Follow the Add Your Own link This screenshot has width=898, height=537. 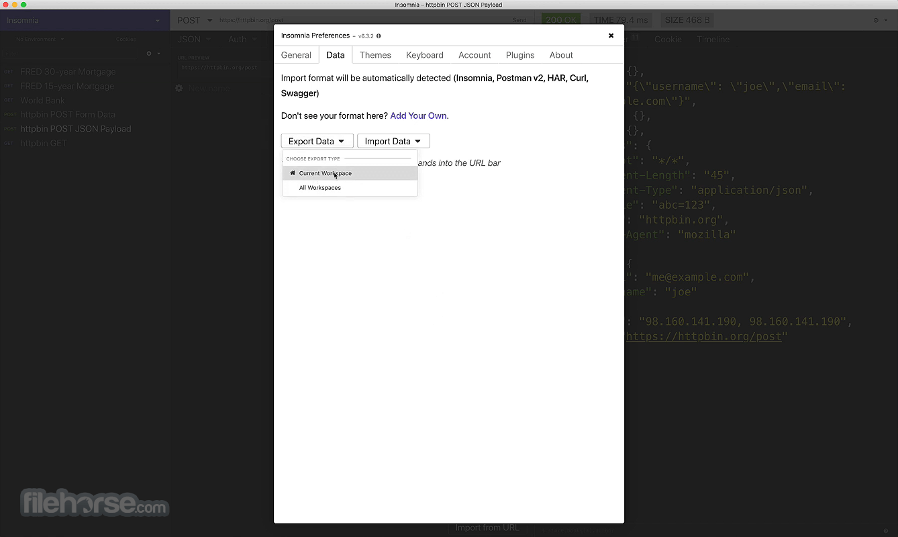[418, 115]
